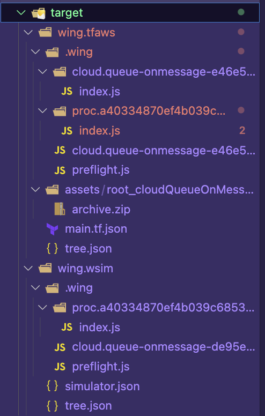Click the modified dot on the proc.a40334870ef4b039c folder
Screen dimensions: 265x416
[x=241, y=110]
